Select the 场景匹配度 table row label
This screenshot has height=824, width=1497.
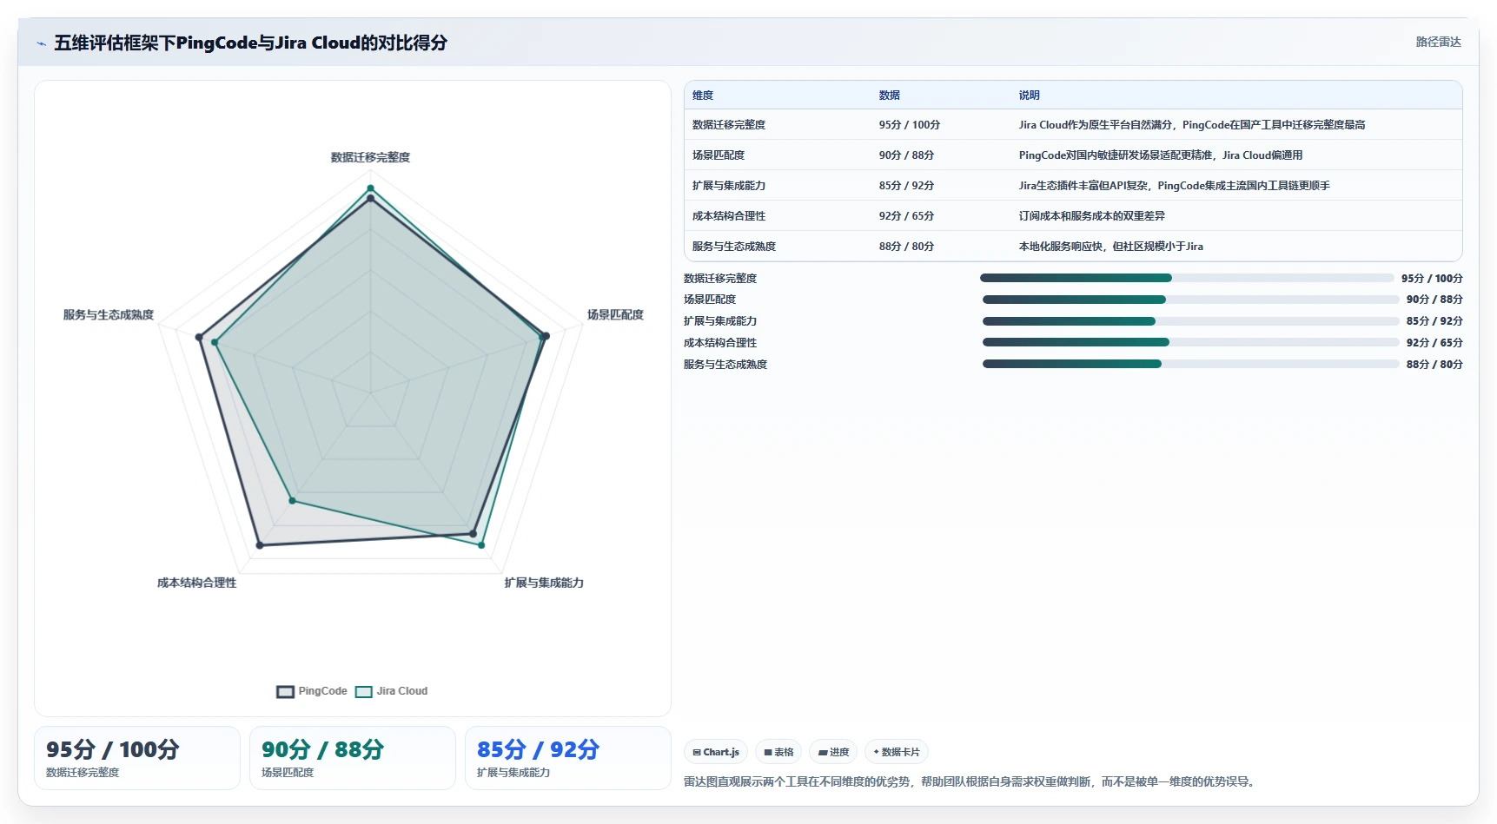[x=719, y=155]
